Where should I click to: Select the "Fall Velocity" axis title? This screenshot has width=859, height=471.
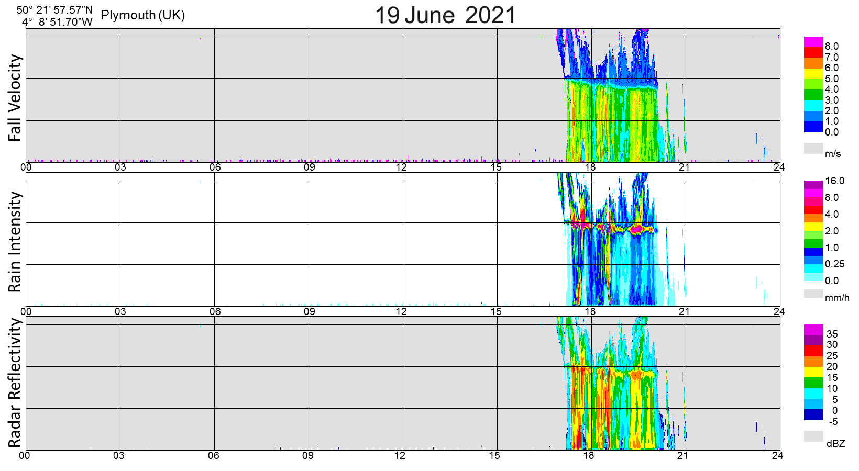pos(15,98)
